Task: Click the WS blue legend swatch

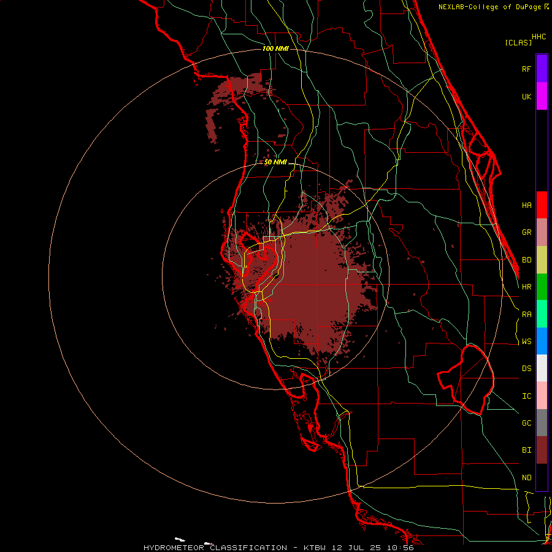Action: (x=542, y=341)
